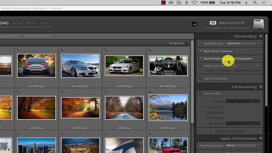Select the city skyline thumbnail

click(x=37, y=145)
